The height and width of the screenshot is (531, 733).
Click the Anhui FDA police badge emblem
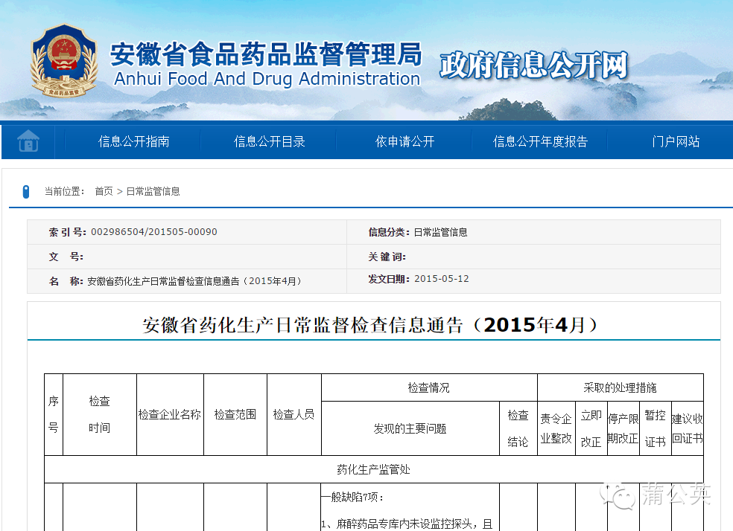(x=63, y=64)
